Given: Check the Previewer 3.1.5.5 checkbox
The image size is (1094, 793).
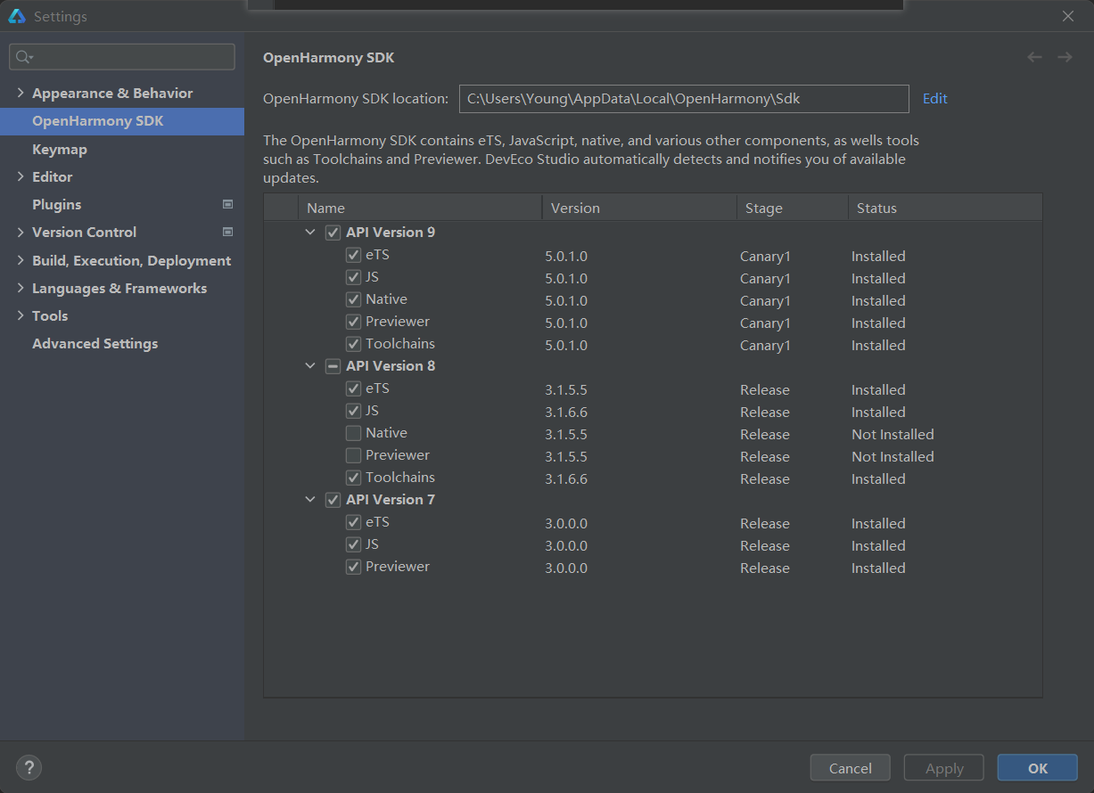Looking at the screenshot, I should 353,455.
